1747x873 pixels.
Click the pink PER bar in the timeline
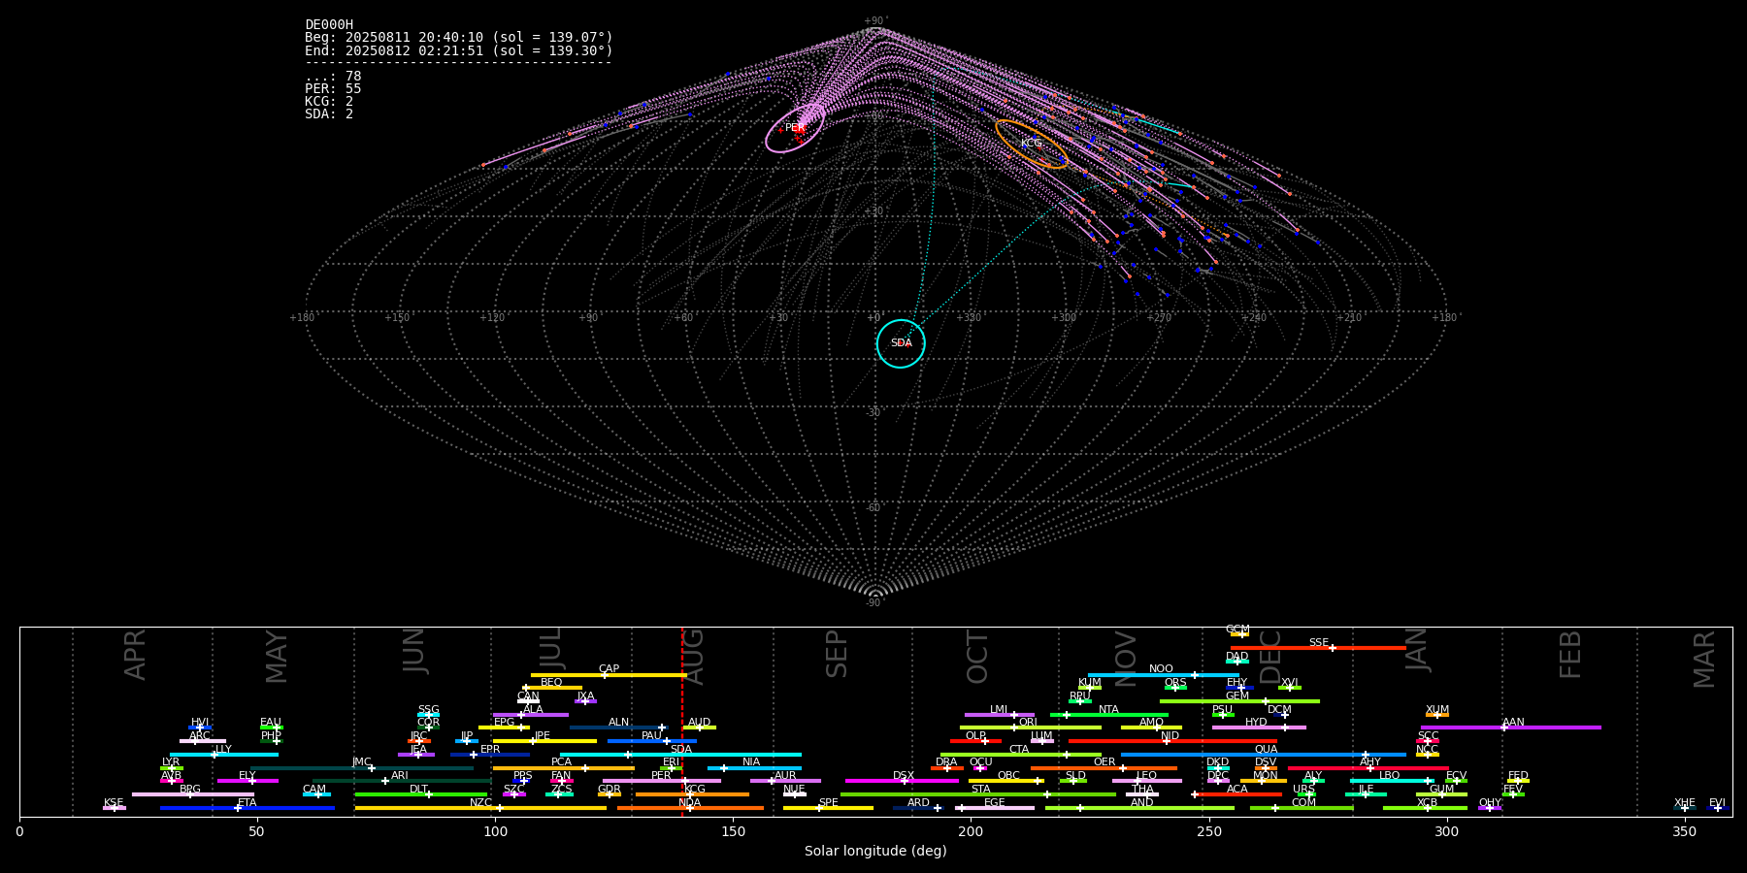(662, 781)
